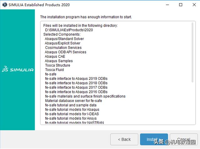
Task: Click 'fe-safe tutorial models for Ansys'
Action: (71, 118)
